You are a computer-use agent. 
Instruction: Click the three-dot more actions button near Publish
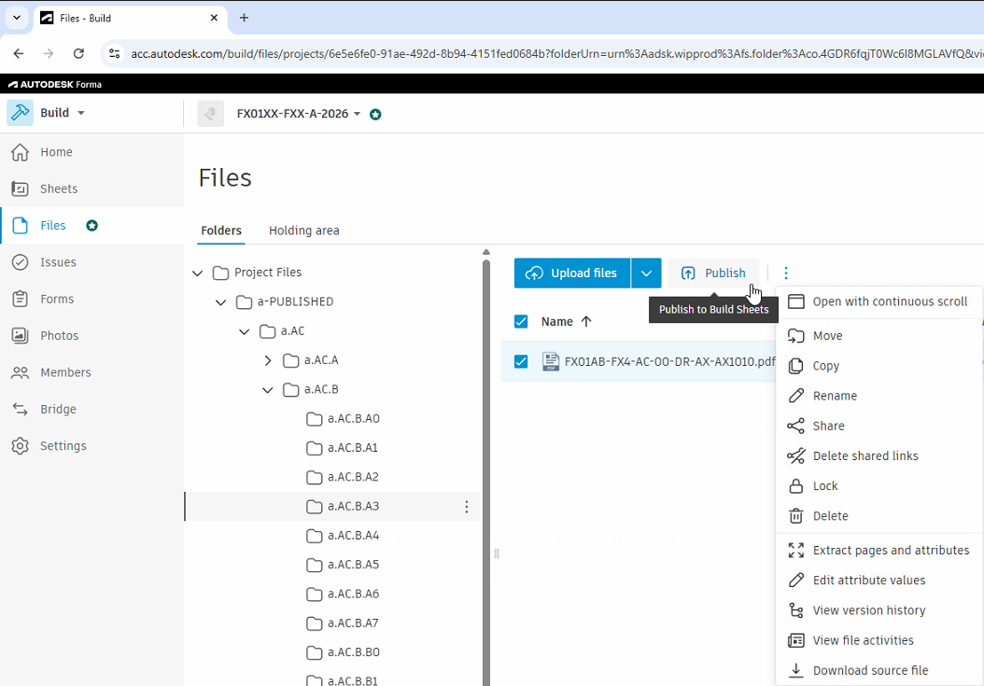tap(786, 273)
